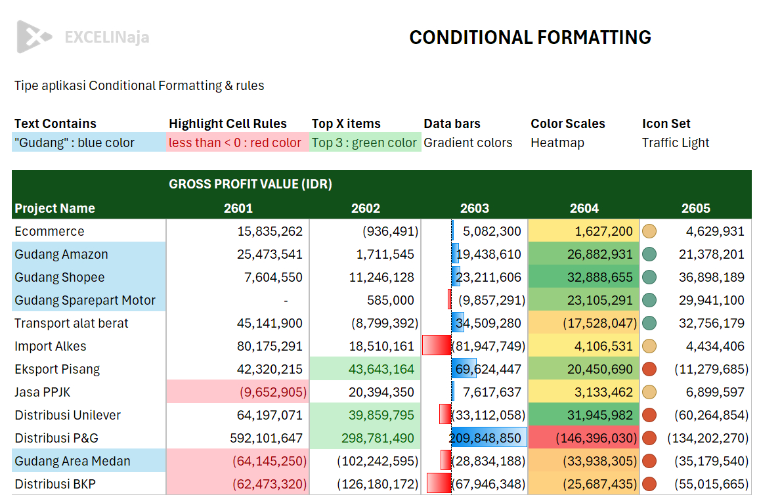Image resolution: width=759 pixels, height=501 pixels.
Task: Select the '"Gudang" : blue color' cell
Action: tap(89, 142)
